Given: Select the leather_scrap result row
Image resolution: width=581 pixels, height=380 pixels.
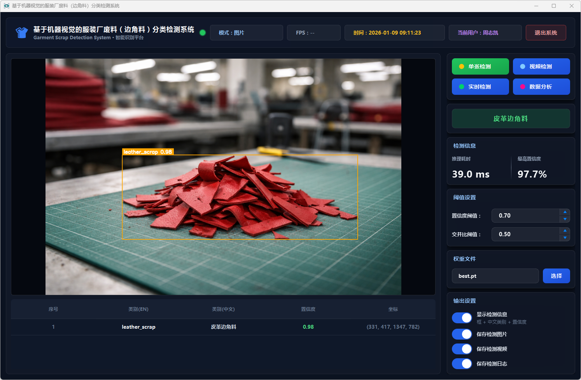Looking at the screenshot, I should pos(223,327).
